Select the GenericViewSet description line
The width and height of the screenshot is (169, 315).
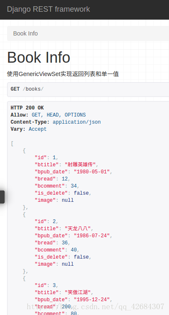[x=63, y=74]
